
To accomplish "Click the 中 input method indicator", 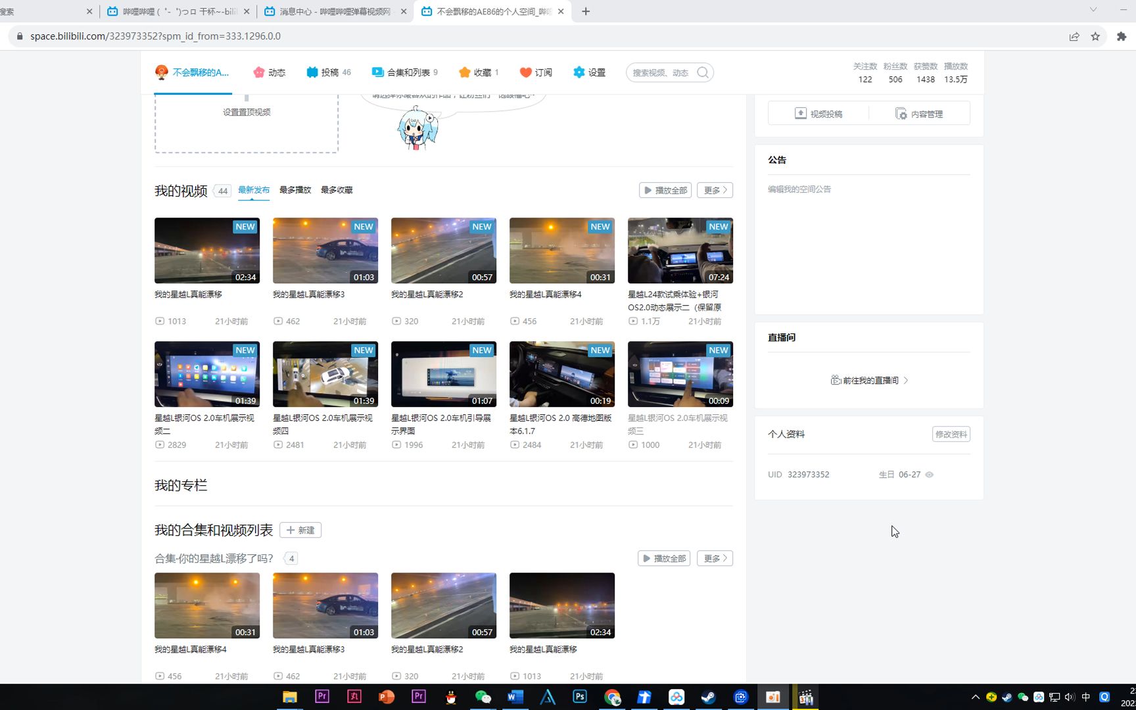I will [x=1086, y=697].
